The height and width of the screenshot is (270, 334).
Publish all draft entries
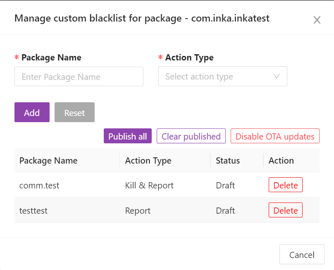127,135
